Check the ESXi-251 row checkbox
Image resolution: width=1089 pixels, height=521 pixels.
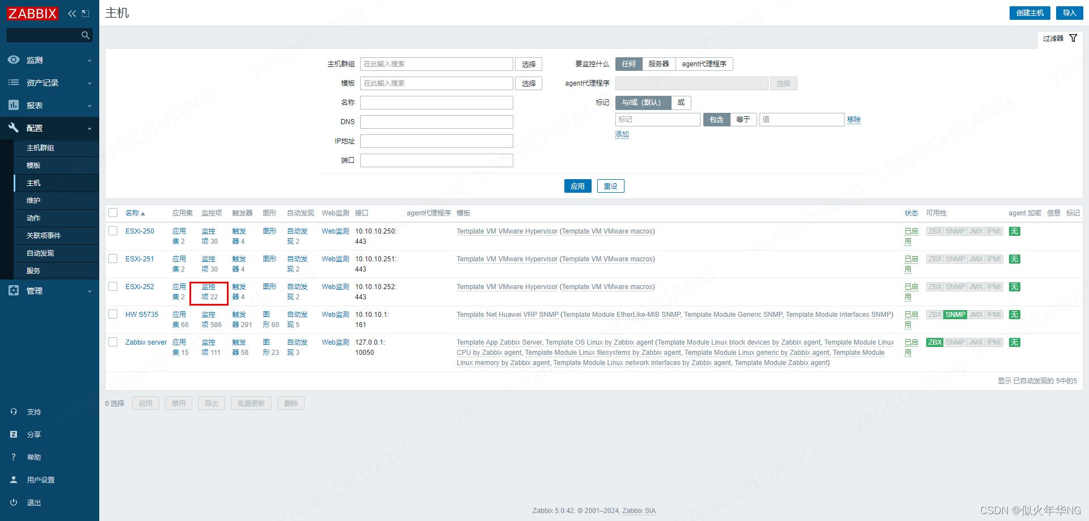[x=113, y=259]
